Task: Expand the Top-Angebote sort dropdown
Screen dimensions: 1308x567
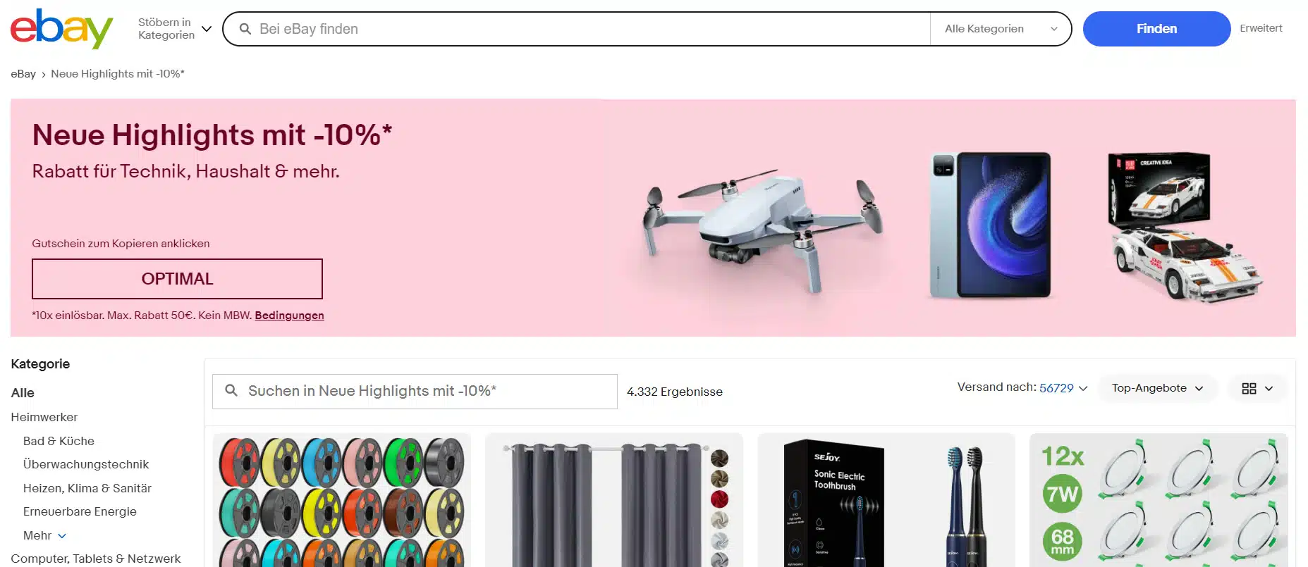Action: (x=1157, y=388)
